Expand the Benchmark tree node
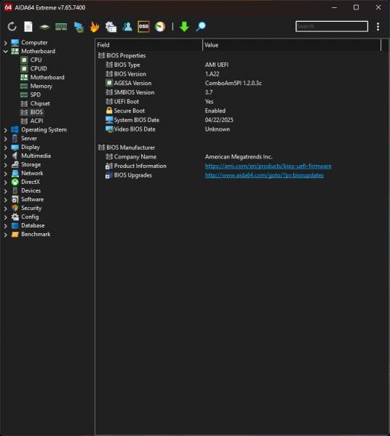390x436 pixels. [5, 235]
